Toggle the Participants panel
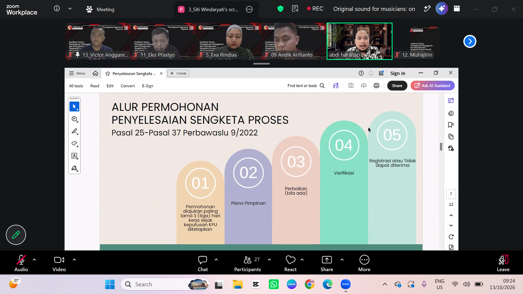This screenshot has height=294, width=523. click(248, 263)
